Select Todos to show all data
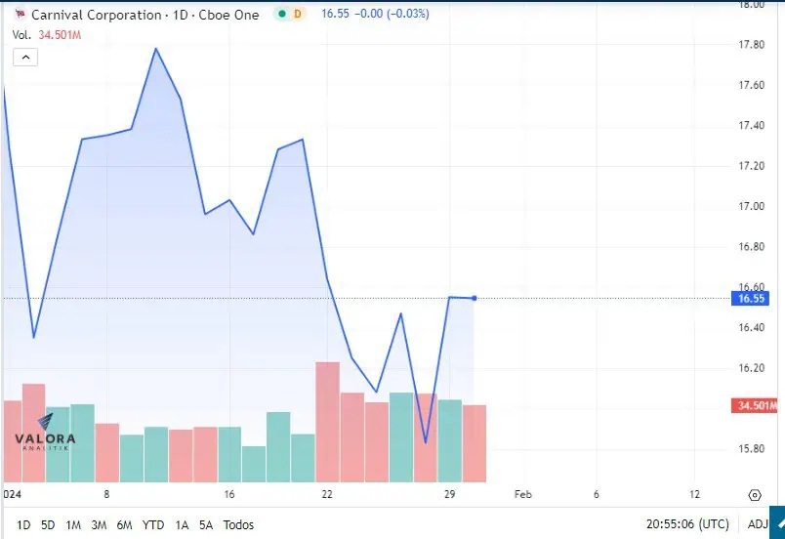785x539 pixels. coord(238,525)
